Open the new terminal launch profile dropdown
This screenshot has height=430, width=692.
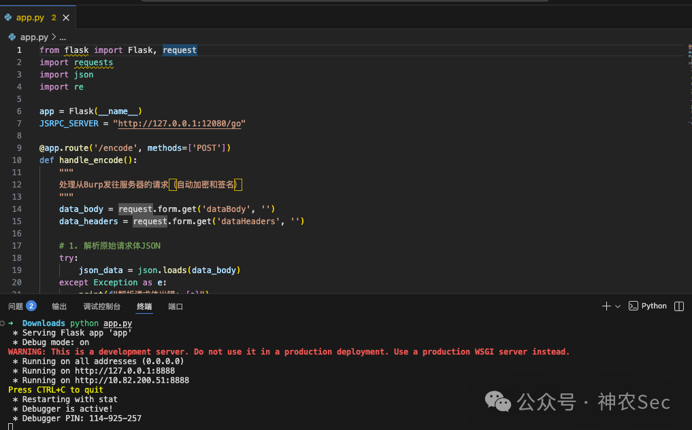[618, 306]
